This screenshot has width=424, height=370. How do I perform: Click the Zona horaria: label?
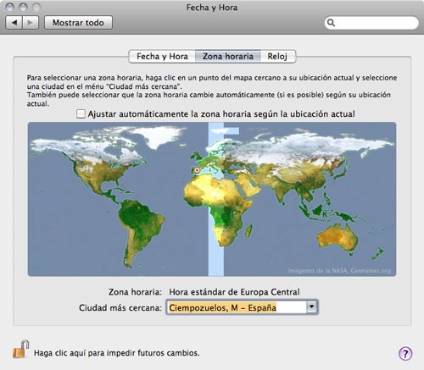point(135,292)
